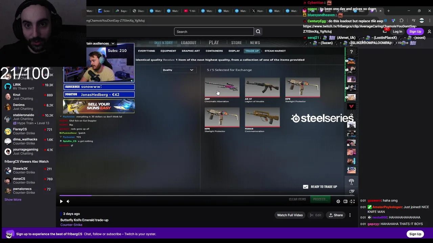Viewport: 433px width, 243px height.
Task: Click Watch Full Video button
Action: coord(290,215)
